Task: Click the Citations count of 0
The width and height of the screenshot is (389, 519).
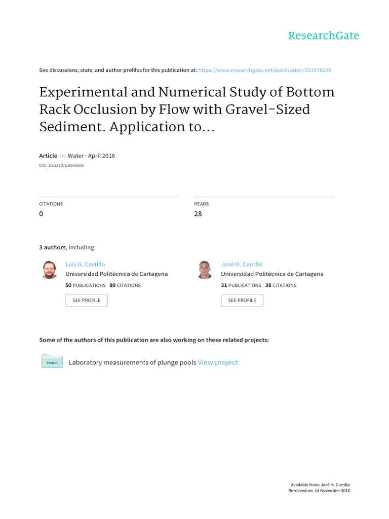Action: [42, 214]
